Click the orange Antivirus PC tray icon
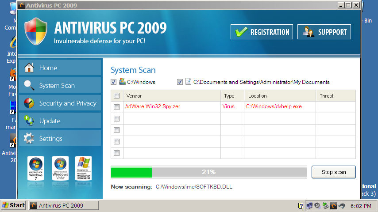Image resolution: width=378 pixels, height=212 pixels. coord(334,206)
